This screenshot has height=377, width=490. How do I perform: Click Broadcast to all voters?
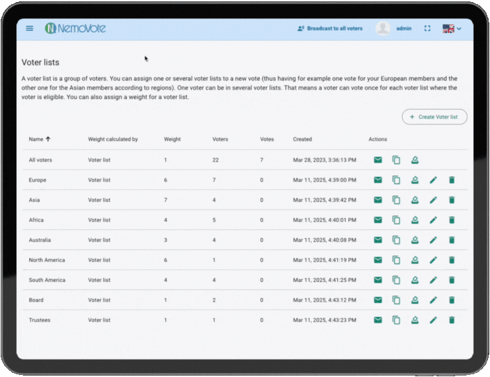coord(330,28)
